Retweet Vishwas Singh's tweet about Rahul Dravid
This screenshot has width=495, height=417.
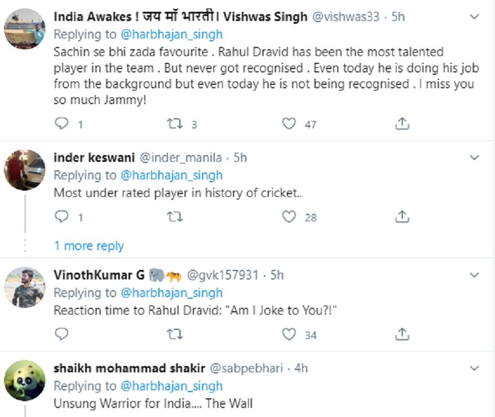tap(175, 123)
